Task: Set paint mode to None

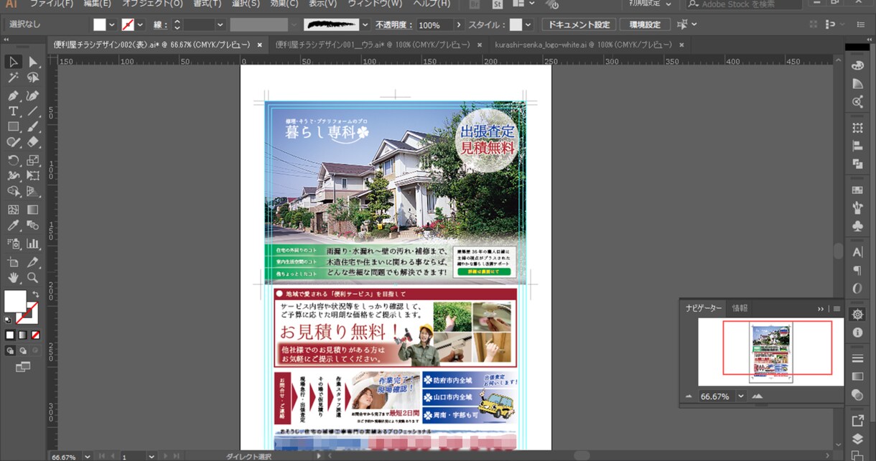Action: pyautogui.click(x=35, y=335)
